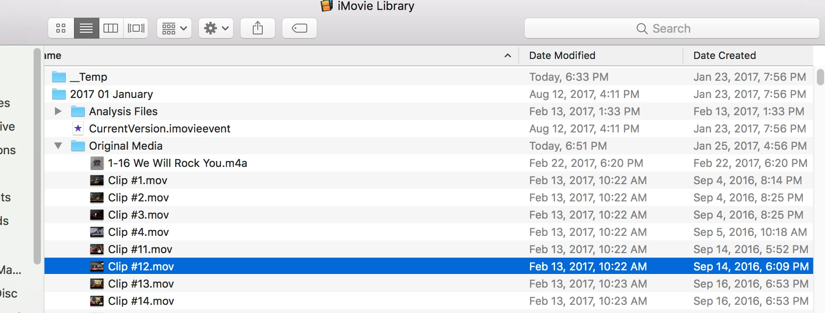Click Clip #12.mov thumbnail icon
The height and width of the screenshot is (313, 825).
[x=97, y=266]
